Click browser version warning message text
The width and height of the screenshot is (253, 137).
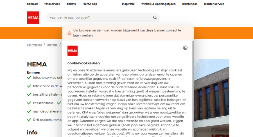127,33
